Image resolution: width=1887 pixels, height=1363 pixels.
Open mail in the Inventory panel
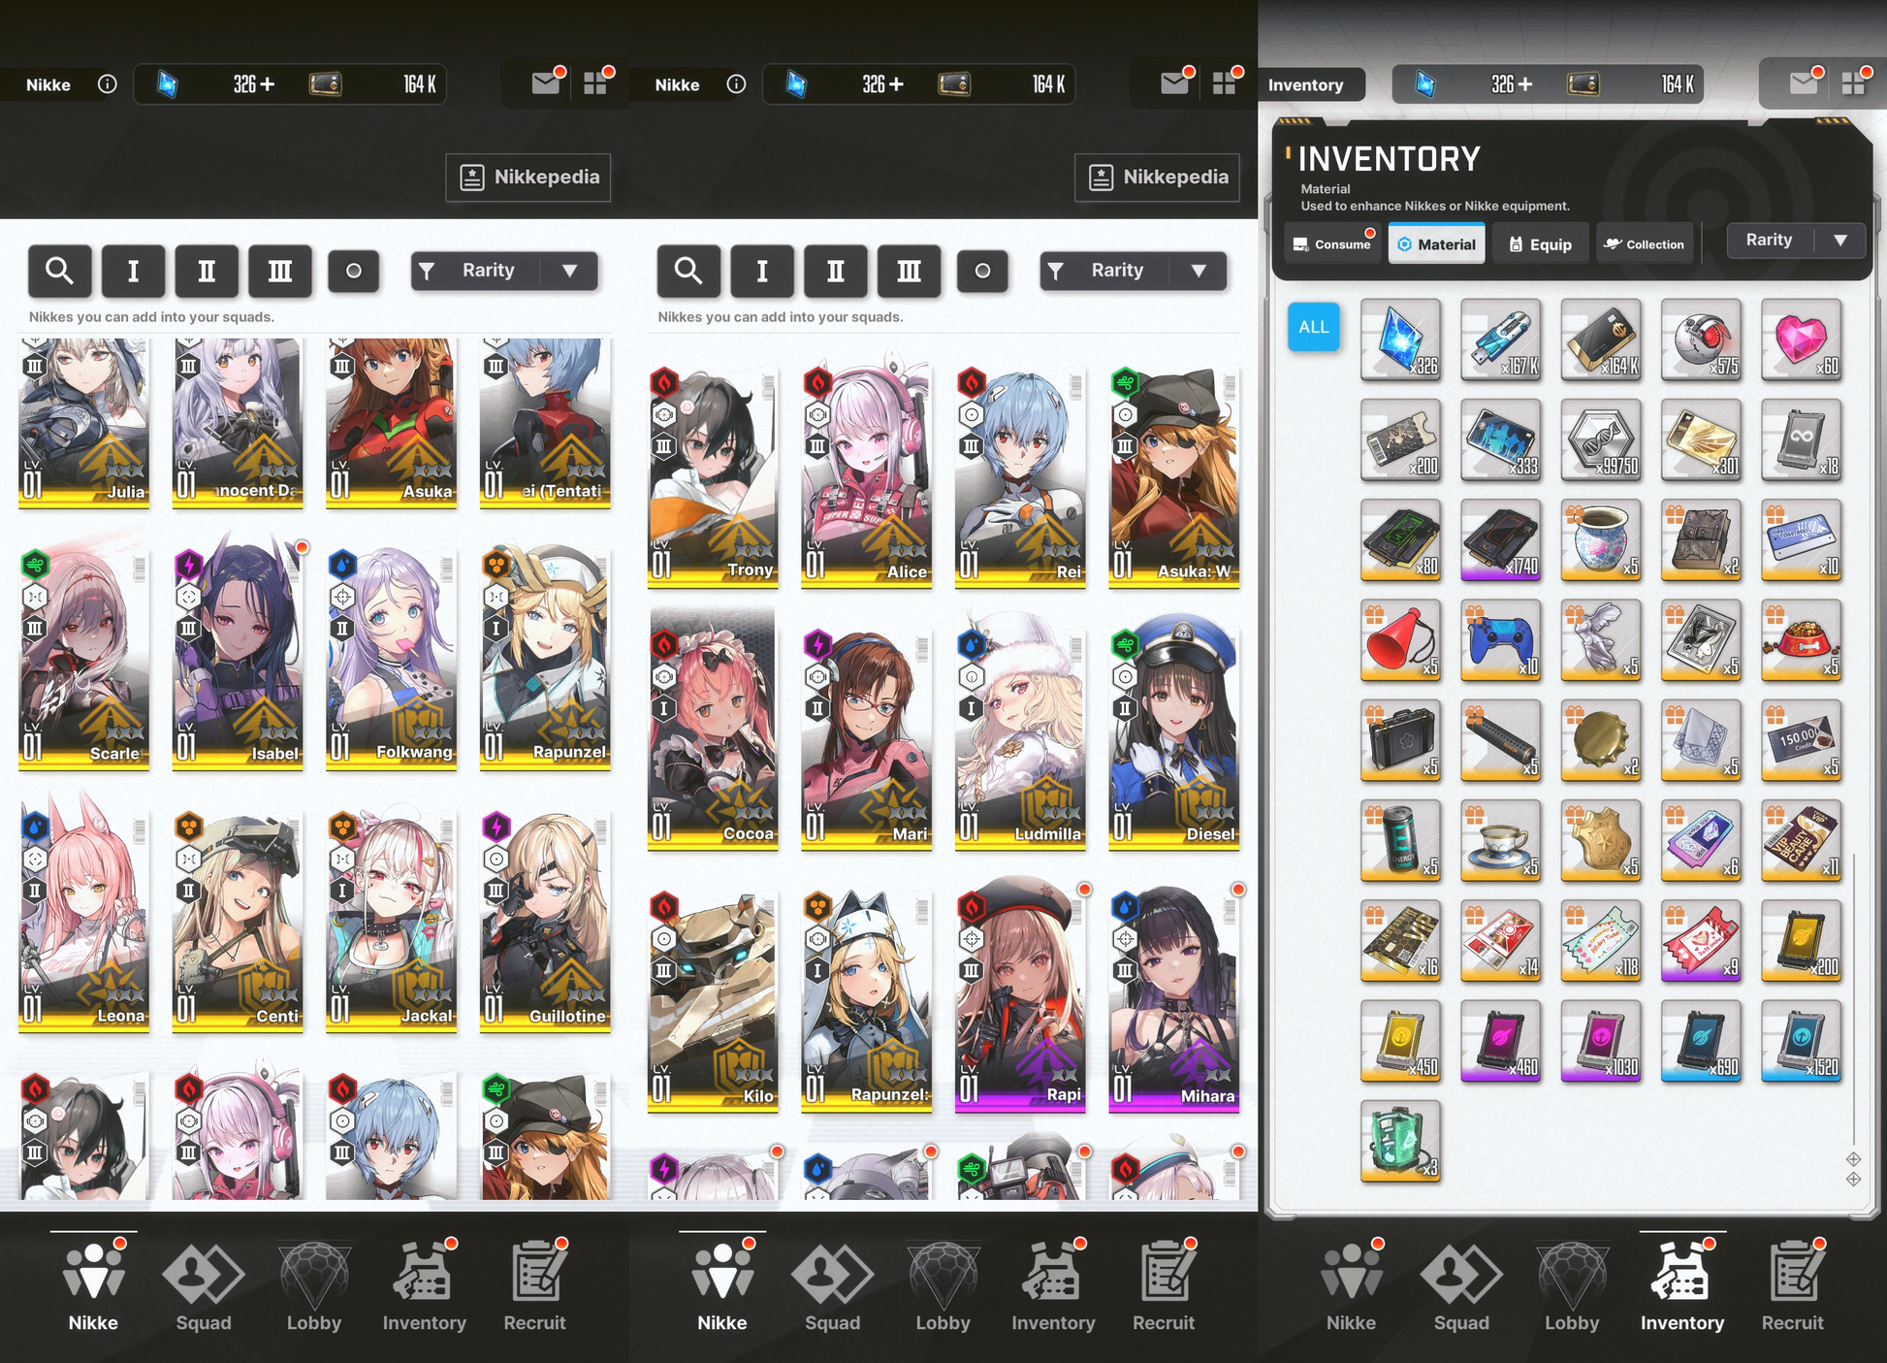tap(1805, 83)
